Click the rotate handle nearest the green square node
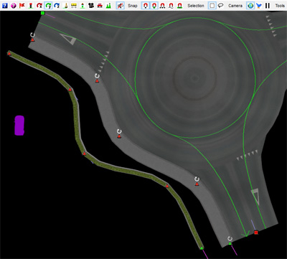The image size is (287, 259). (32, 35)
